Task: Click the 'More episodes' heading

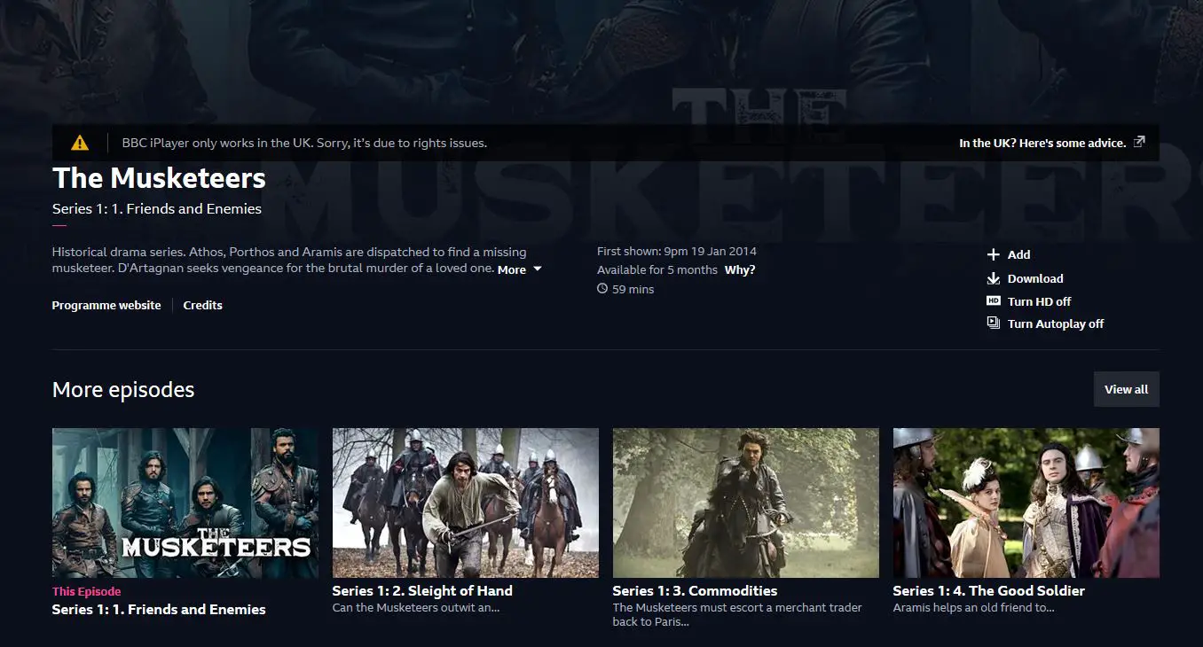Action: tap(123, 389)
